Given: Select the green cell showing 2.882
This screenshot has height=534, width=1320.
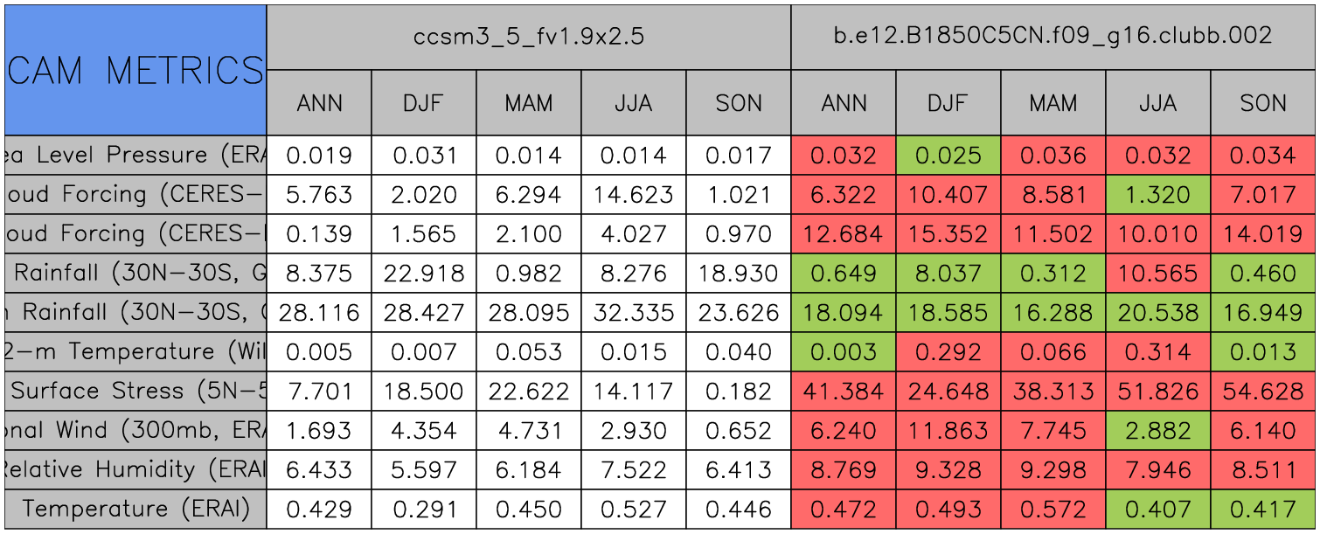Looking at the screenshot, I should coord(1158,430).
